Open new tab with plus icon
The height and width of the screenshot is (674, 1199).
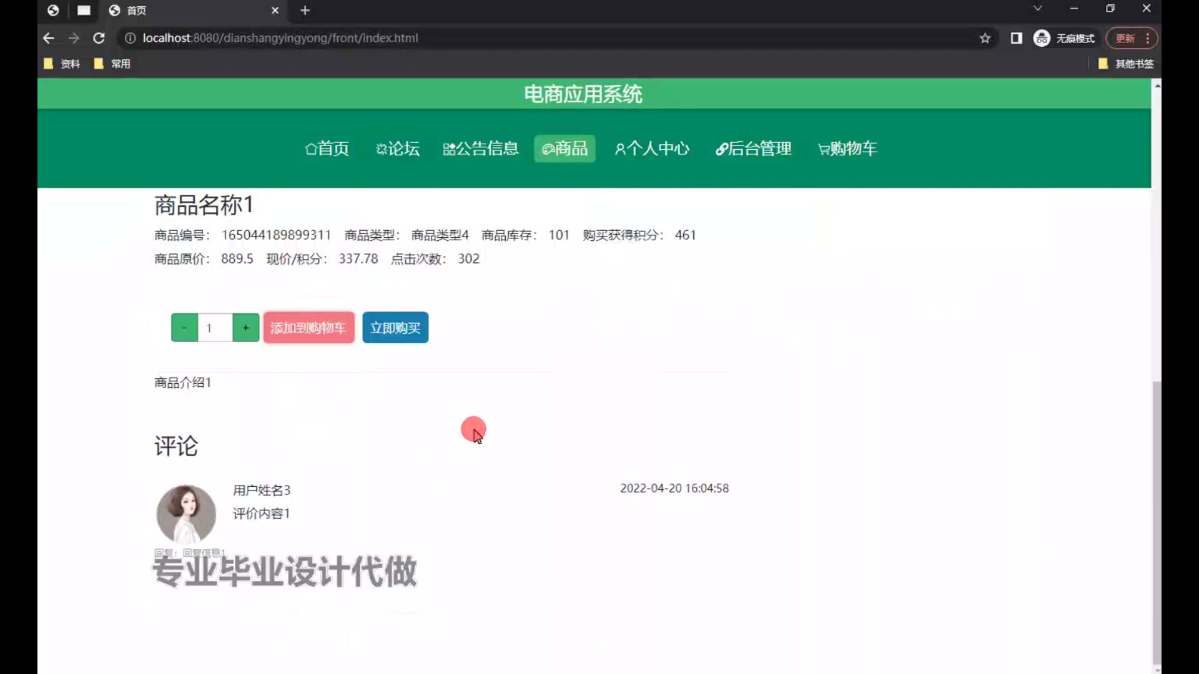tap(305, 11)
